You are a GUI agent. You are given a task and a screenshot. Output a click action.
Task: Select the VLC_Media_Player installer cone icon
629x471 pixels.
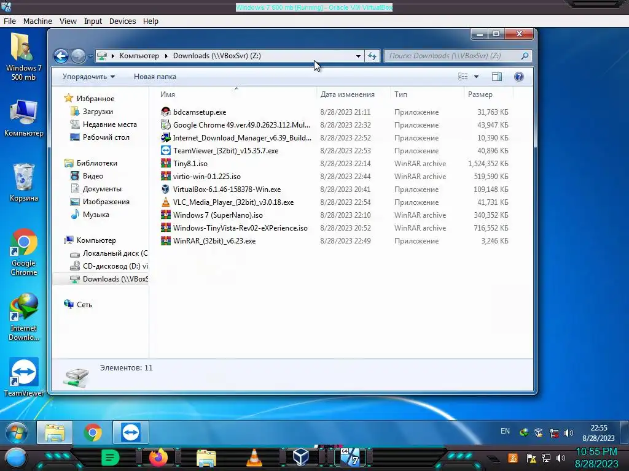tap(166, 202)
